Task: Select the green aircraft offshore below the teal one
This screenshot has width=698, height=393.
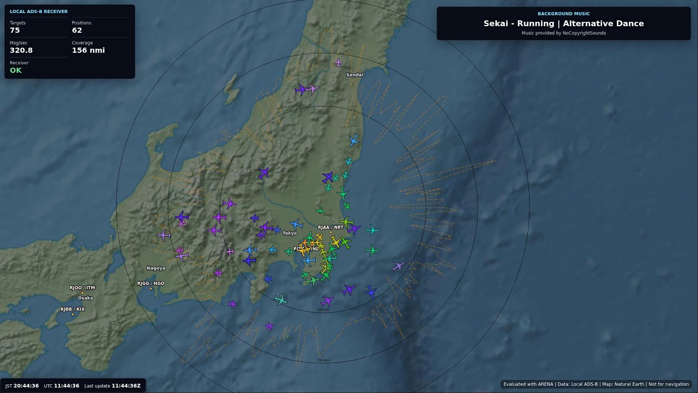Action: [x=372, y=251]
